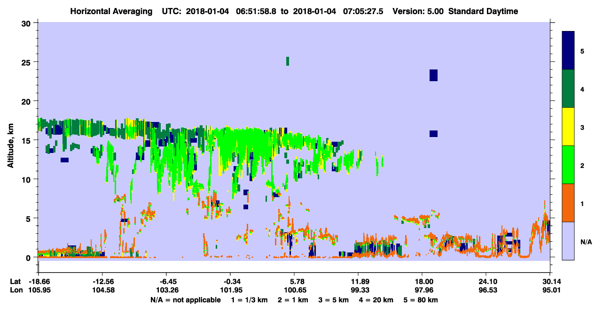Click the 'Lon' row label
Image resolution: width=611 pixels, height=313 pixels.
(16, 290)
